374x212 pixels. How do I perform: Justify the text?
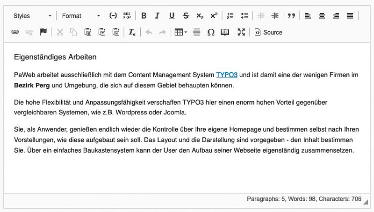pyautogui.click(x=350, y=16)
